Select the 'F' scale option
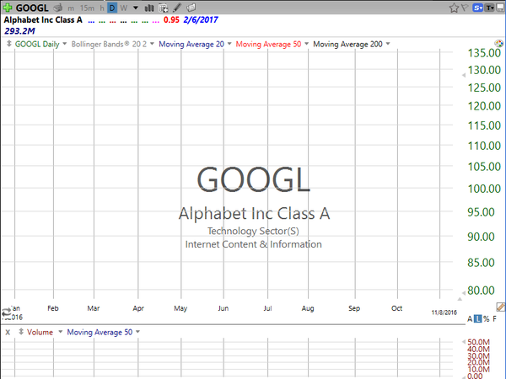Screen dimensions: 506x379 [495, 319]
